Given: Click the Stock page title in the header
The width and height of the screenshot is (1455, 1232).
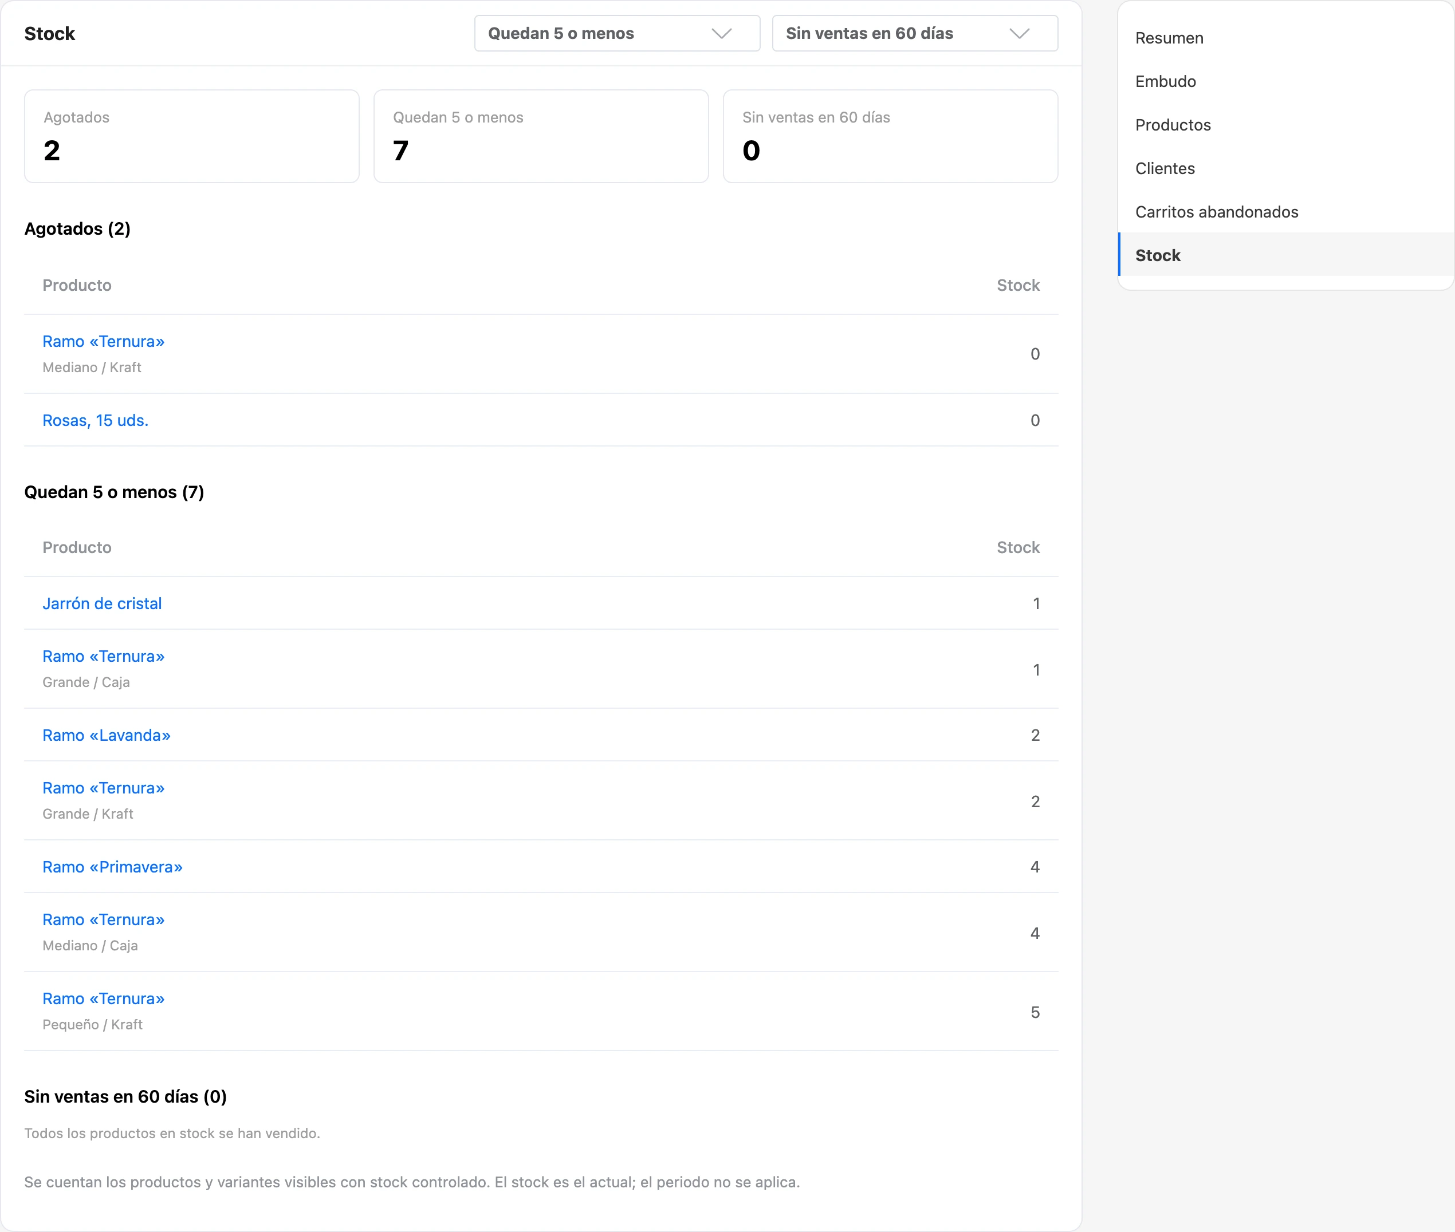Looking at the screenshot, I should (50, 34).
